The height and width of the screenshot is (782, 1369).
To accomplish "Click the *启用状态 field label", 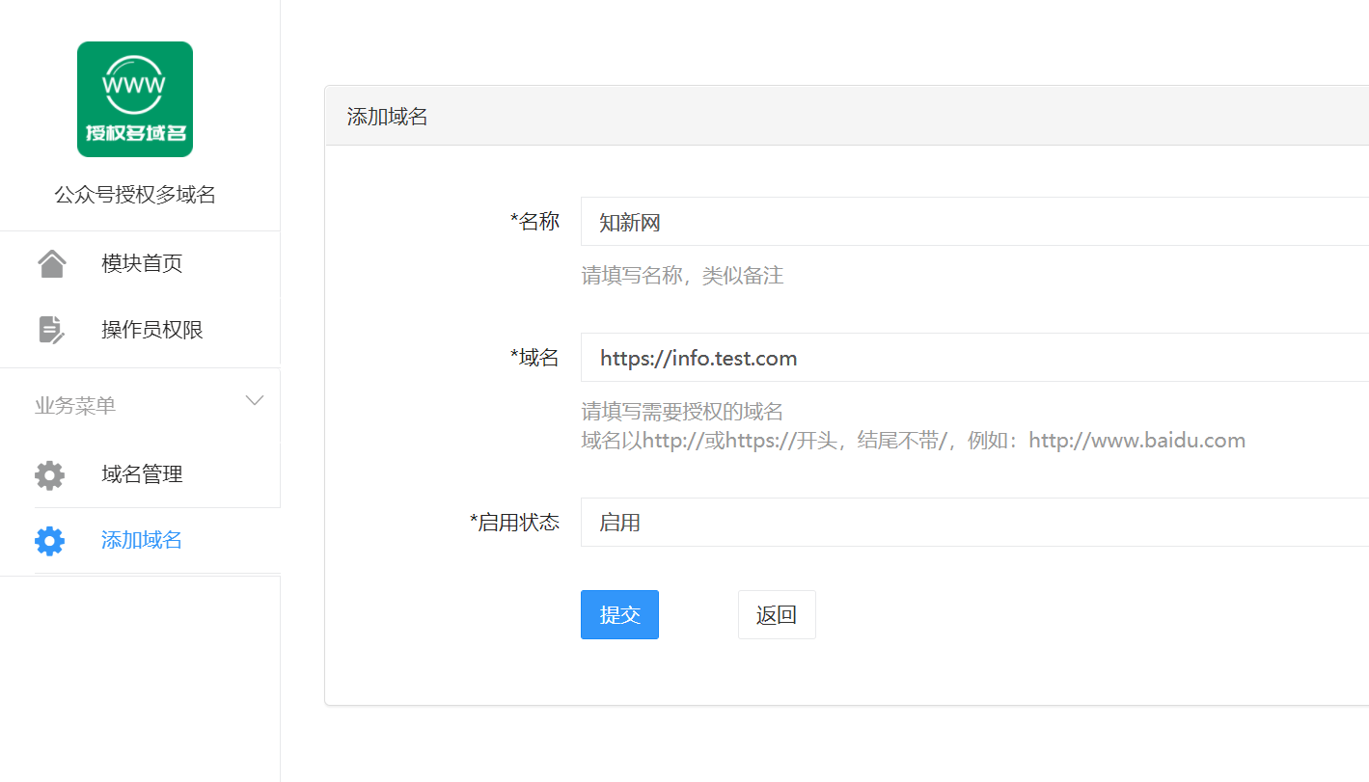I will point(515,523).
